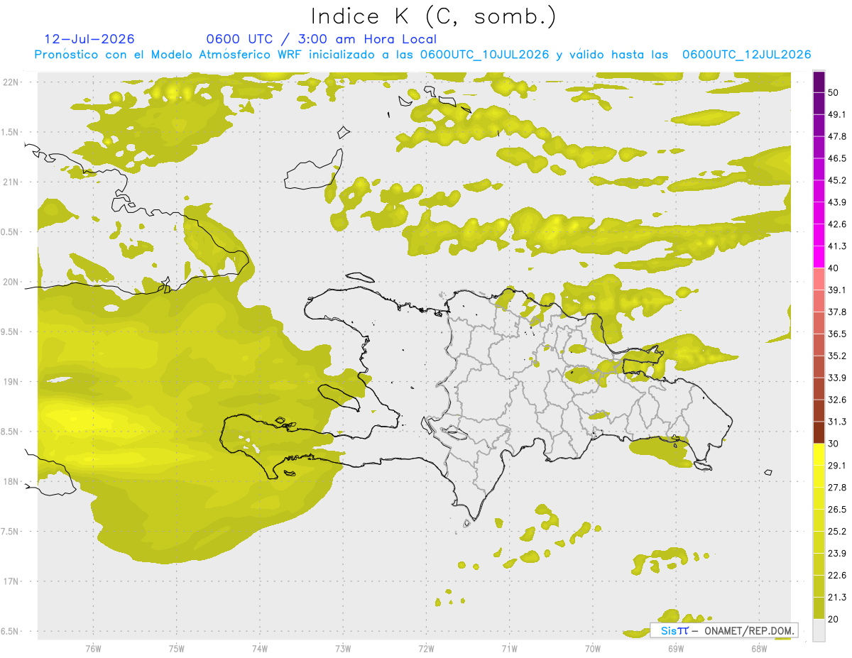Click the color bar value '30'
This screenshot has height=658, width=852.
coord(834,444)
